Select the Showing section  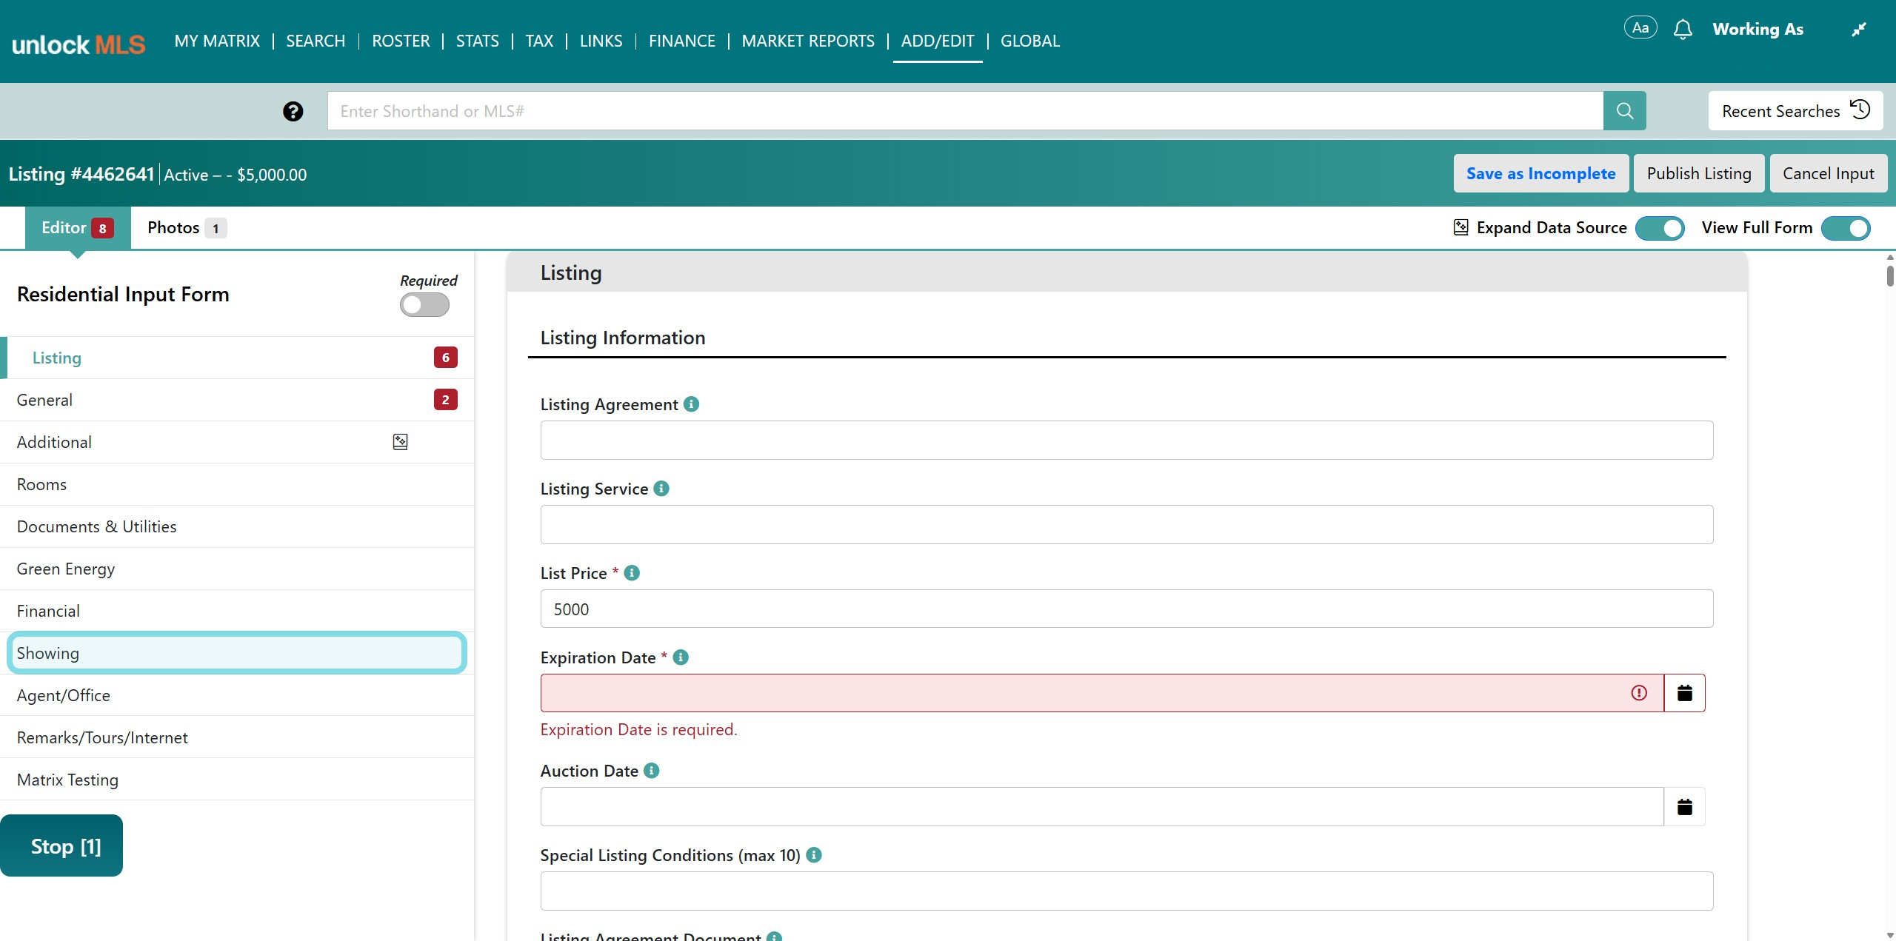pos(237,653)
